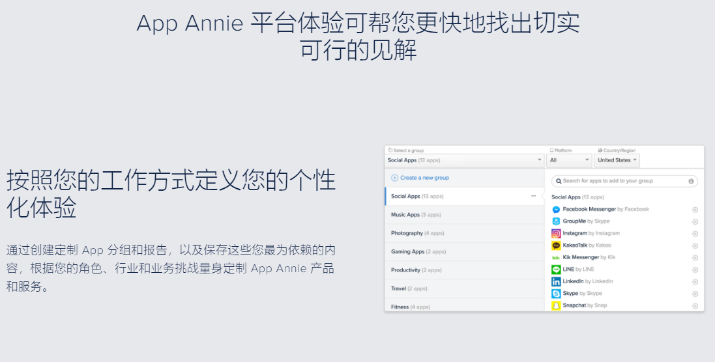The image size is (715, 362).
Task: Remove LINE from the group
Action: [695, 270]
